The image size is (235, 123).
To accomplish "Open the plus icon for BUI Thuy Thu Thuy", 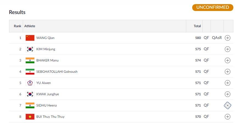I will coord(228,117).
